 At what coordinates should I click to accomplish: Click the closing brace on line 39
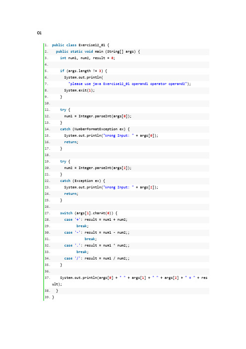point(53,297)
